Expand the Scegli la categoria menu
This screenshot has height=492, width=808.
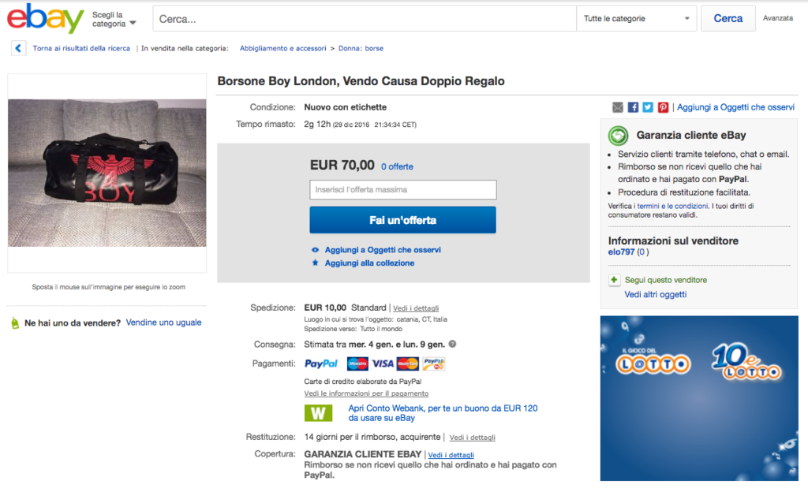114,20
